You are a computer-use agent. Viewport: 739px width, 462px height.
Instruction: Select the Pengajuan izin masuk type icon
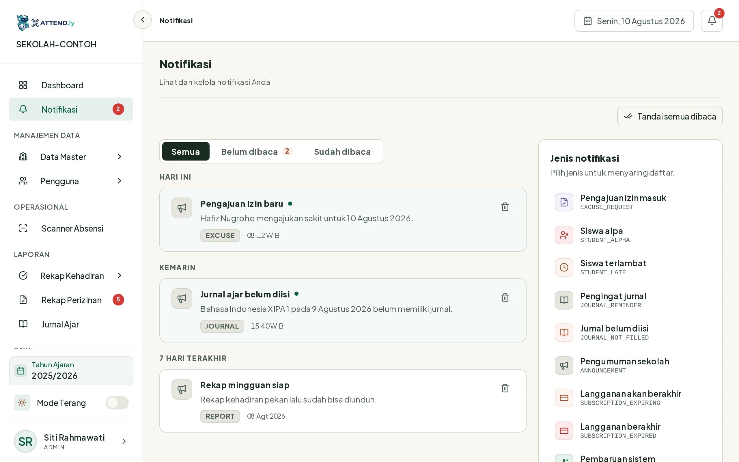(x=564, y=202)
